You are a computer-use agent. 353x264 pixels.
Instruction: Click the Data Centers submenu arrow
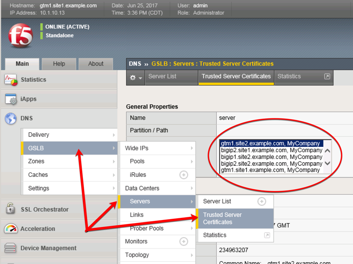tap(192, 188)
